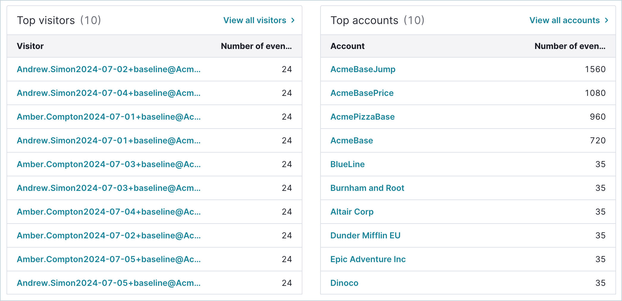Screen dimensions: 622x301
Task: Sort accounts by Number of events header
Action: 570,46
